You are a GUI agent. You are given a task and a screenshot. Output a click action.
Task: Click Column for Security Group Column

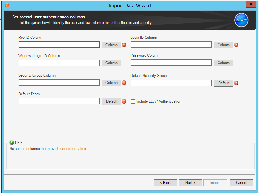[x=111, y=83]
